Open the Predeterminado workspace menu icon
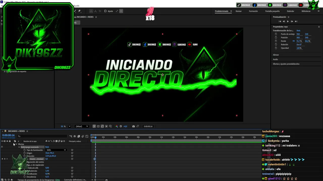This screenshot has height=181, width=323. [231, 11]
